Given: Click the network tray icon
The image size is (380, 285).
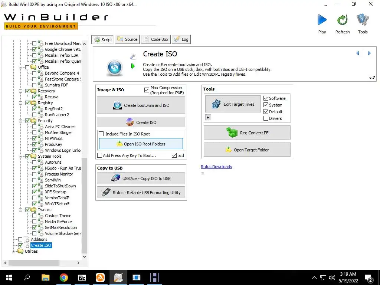Looking at the screenshot, I should [323, 278].
